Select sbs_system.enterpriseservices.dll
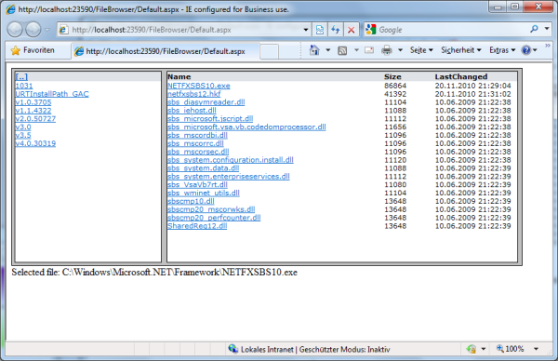Viewport: 558px width, 361px height. point(229,176)
